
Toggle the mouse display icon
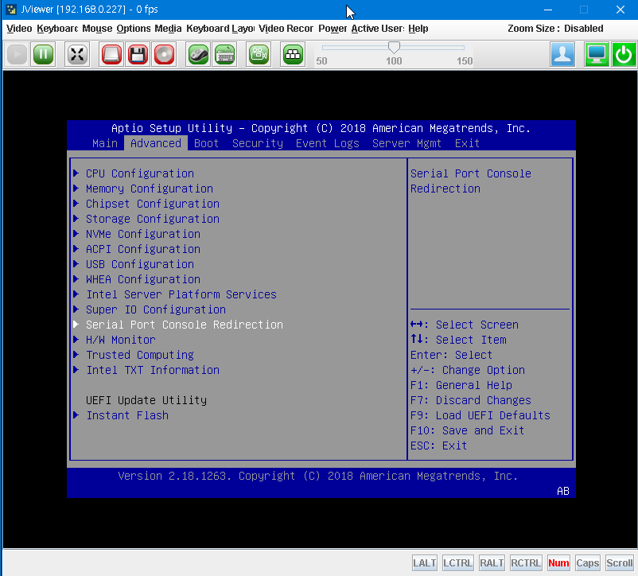click(x=198, y=55)
